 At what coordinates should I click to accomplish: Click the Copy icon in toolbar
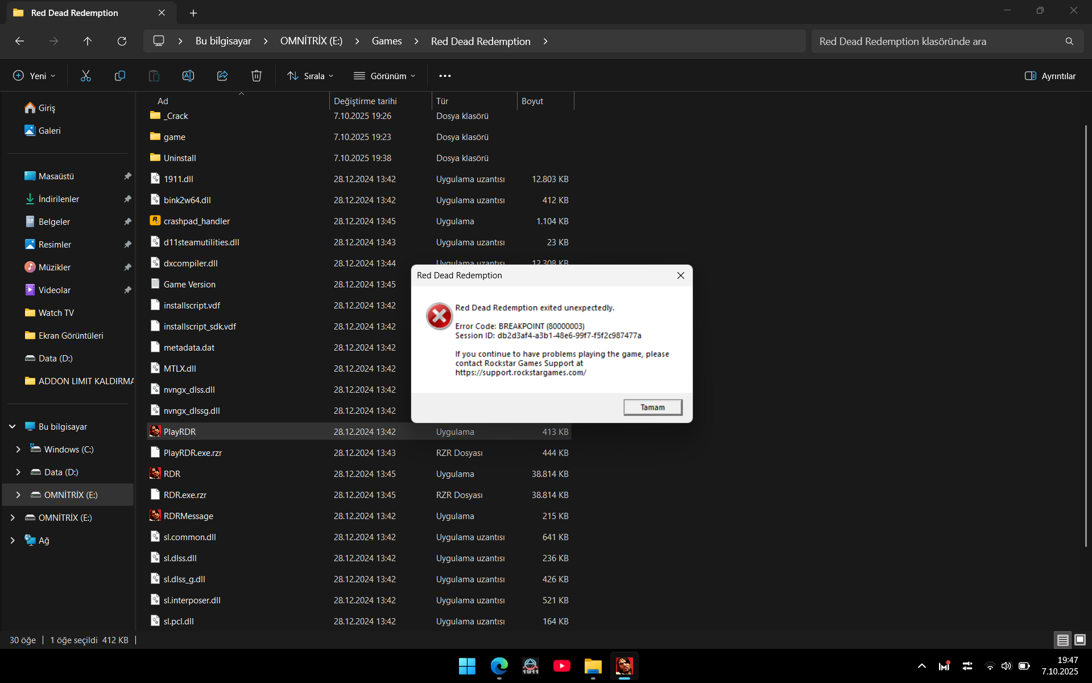coord(120,76)
